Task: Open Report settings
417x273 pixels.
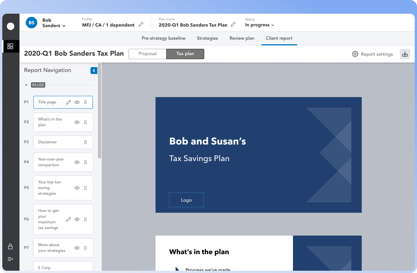Action: pos(372,54)
